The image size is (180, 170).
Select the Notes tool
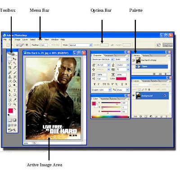(10, 100)
